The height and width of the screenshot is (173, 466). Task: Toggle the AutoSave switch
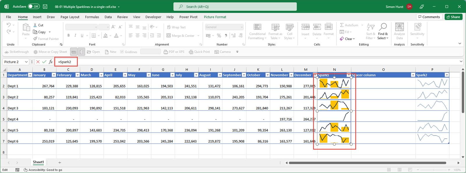34,6
